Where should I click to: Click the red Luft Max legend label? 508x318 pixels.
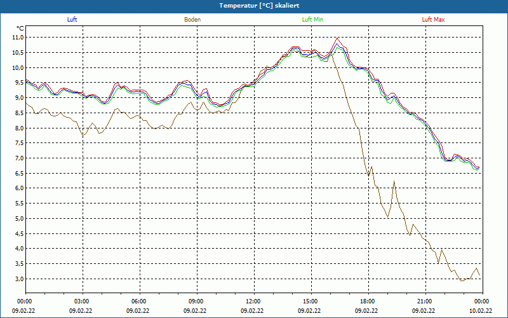[x=433, y=20]
